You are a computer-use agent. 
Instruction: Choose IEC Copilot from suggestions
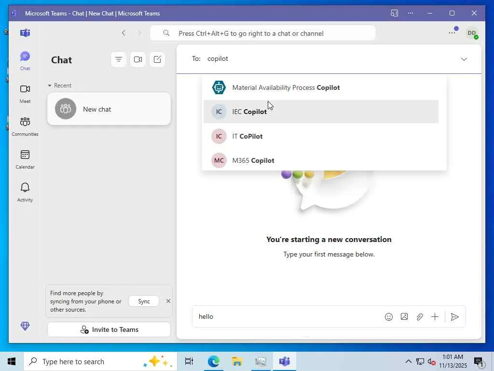[x=321, y=112]
